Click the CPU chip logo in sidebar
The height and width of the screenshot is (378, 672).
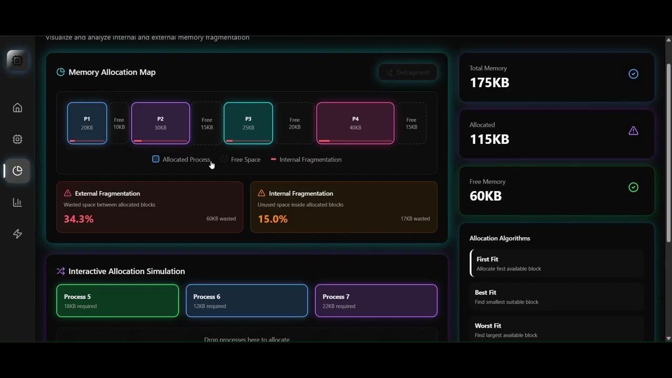point(17,60)
